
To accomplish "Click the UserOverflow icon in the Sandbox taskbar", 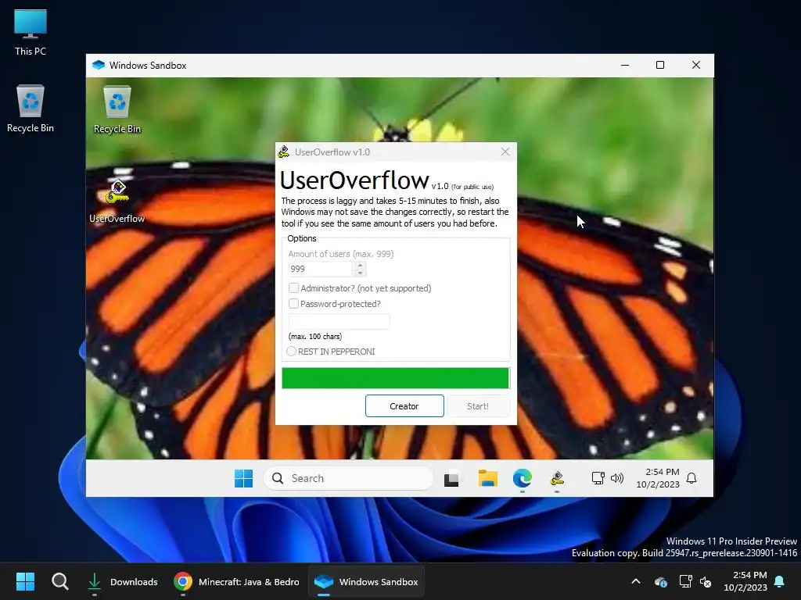I will click(x=557, y=479).
